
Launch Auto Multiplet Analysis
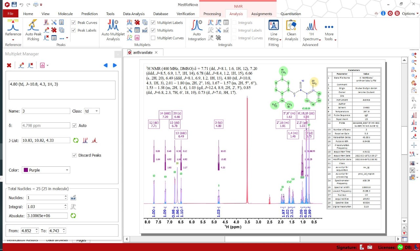click(x=113, y=31)
